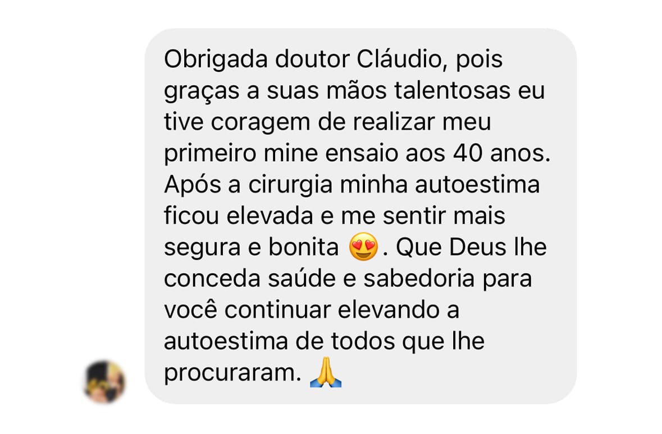662x434 pixels.
Task: Click the word 'cirurgia'
Action: [x=290, y=185]
